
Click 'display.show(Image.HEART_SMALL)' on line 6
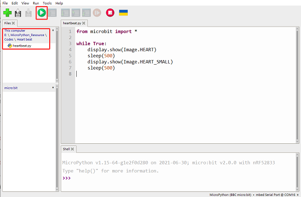[130, 62]
